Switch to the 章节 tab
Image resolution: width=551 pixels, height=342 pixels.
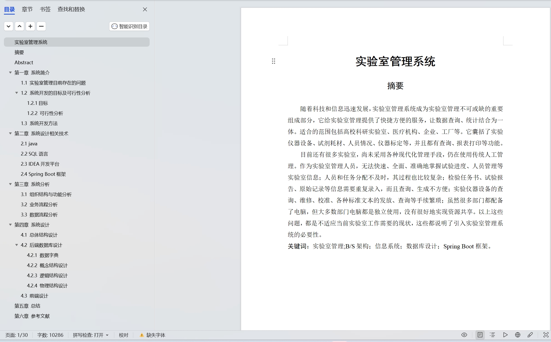tap(27, 9)
